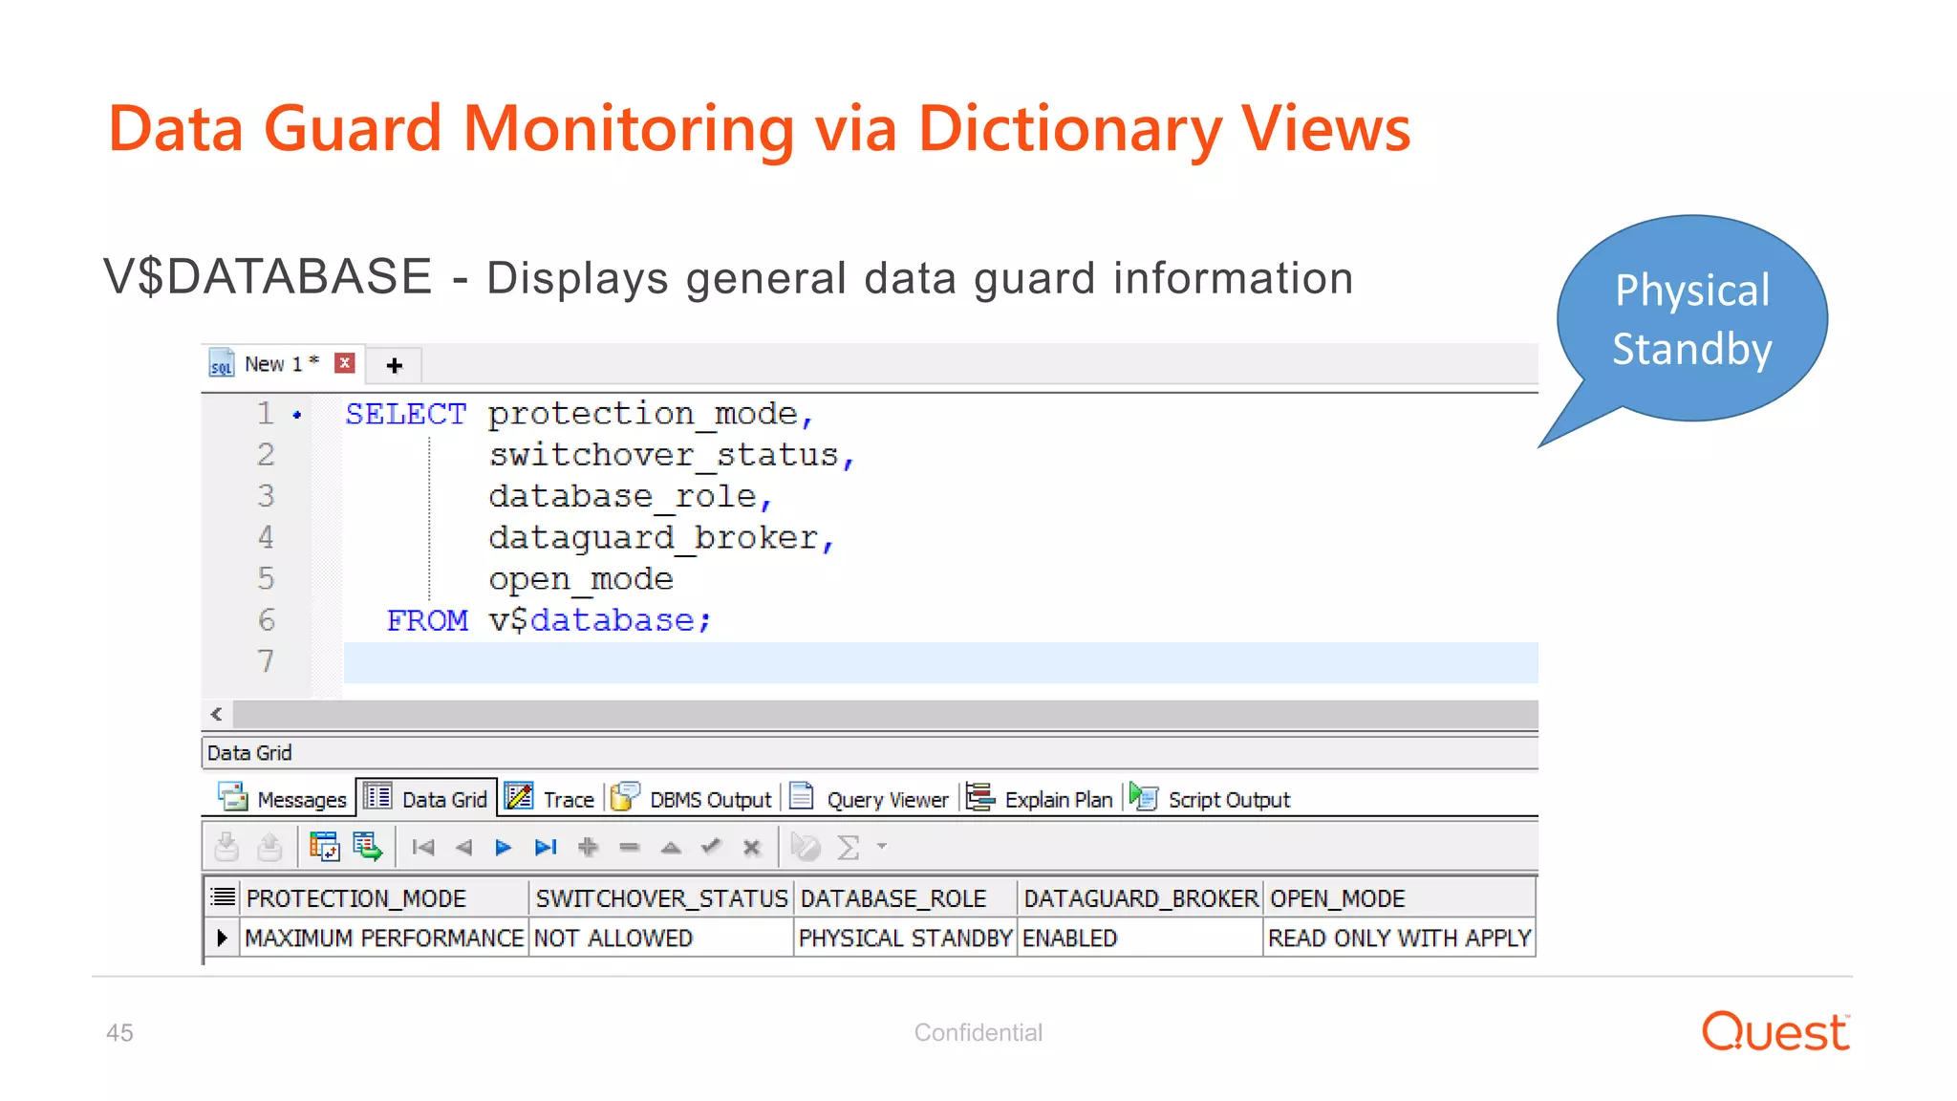Open the Trace tab
Viewport: 1957px width, 1101px height.
tap(549, 798)
